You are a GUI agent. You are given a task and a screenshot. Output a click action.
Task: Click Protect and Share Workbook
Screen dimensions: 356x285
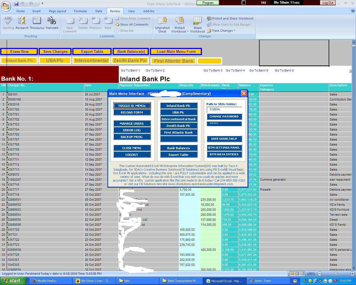point(230,18)
